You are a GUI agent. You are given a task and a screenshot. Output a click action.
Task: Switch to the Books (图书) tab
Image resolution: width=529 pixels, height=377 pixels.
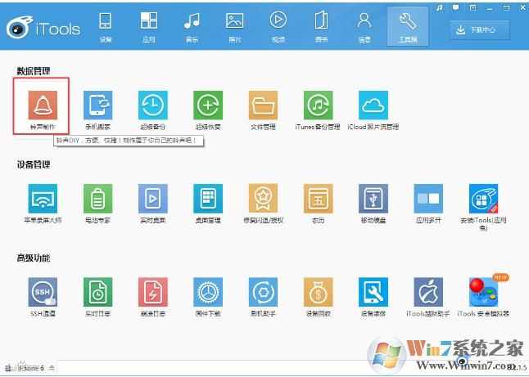(x=321, y=26)
